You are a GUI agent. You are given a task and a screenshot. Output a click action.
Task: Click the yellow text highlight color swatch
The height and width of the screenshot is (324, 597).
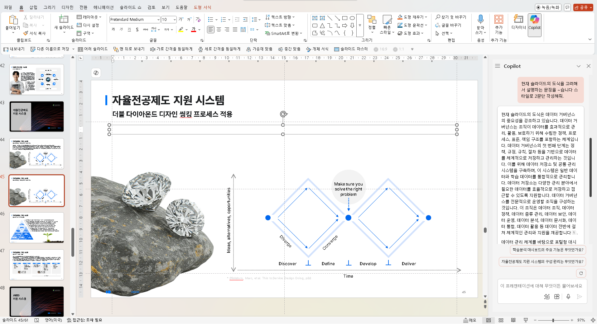point(181,30)
